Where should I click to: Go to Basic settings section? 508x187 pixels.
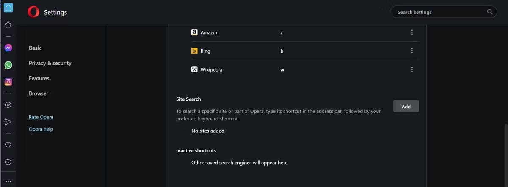(35, 48)
